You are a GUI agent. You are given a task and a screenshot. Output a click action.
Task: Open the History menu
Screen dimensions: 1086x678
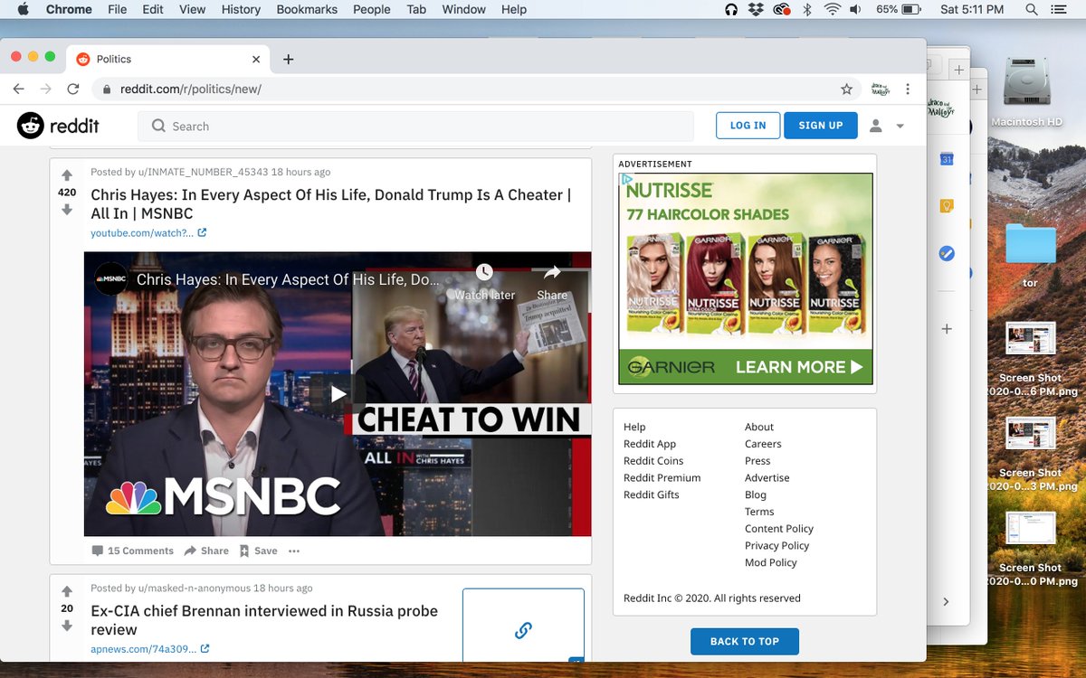[x=241, y=9]
